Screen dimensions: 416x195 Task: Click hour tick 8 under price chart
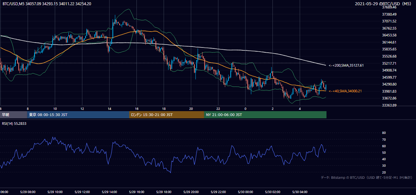point(28,109)
